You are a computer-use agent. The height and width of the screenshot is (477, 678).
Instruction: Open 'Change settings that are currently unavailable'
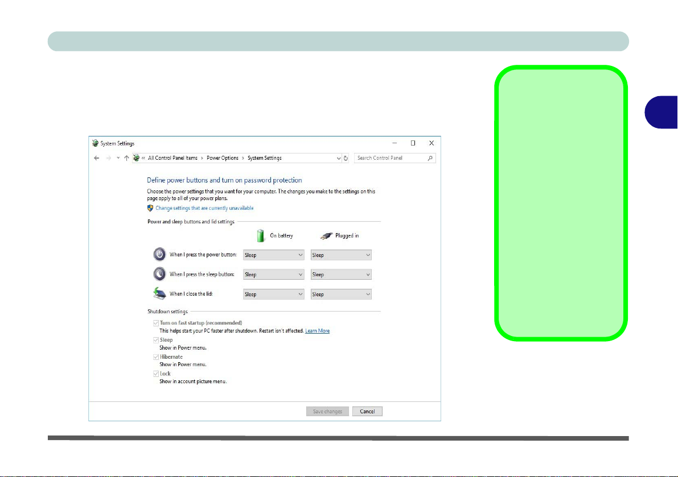204,208
